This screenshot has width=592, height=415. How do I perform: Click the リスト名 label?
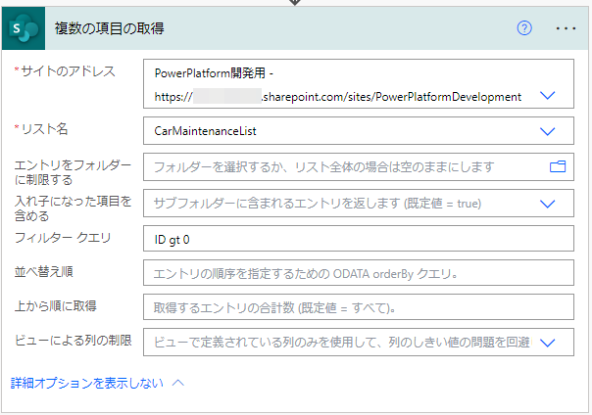coord(44,129)
